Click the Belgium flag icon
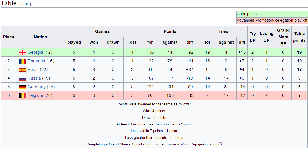 [x=23, y=96]
